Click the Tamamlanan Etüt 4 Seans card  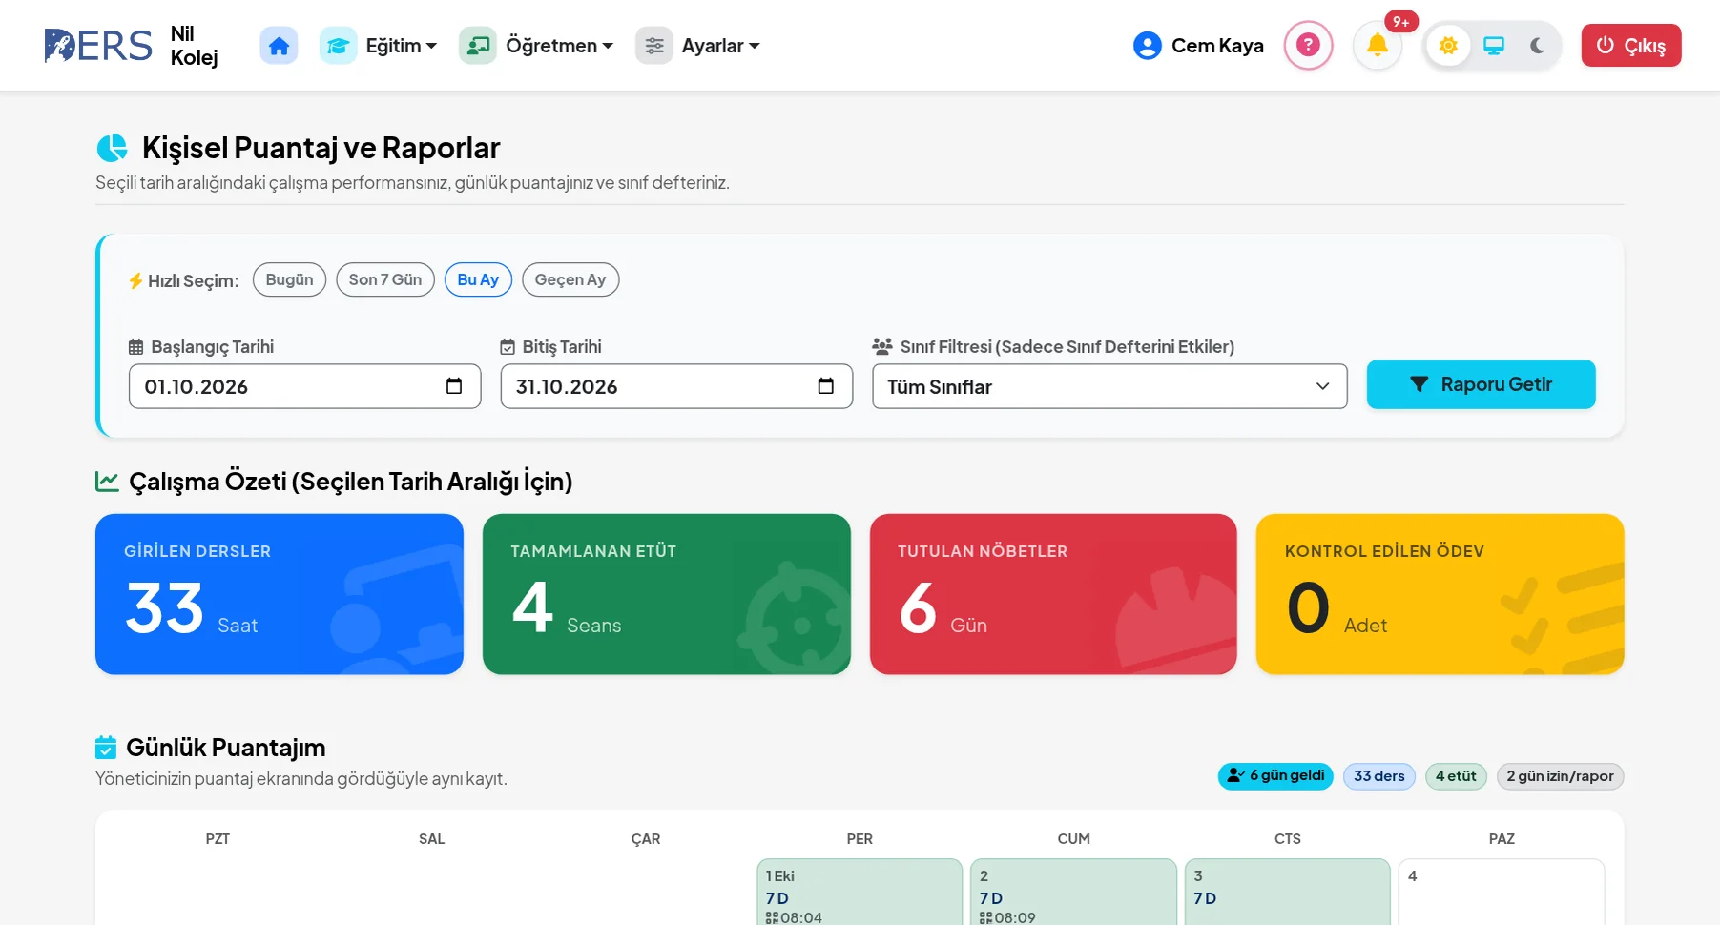coord(667,594)
